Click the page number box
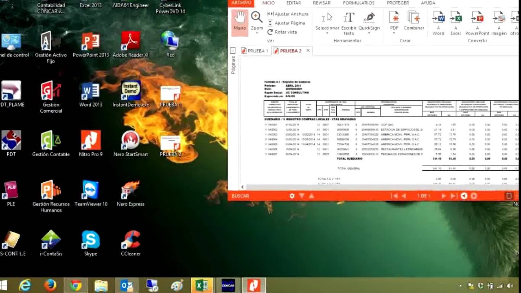Screen dimensions: 521x293 pyautogui.click(x=423, y=196)
